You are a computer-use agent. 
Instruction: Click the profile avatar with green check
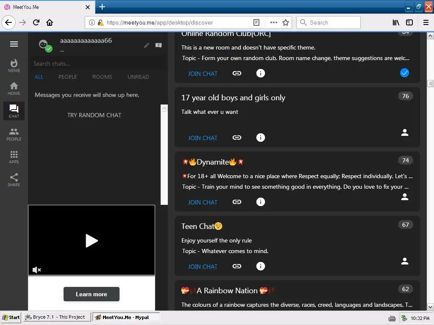45,45
